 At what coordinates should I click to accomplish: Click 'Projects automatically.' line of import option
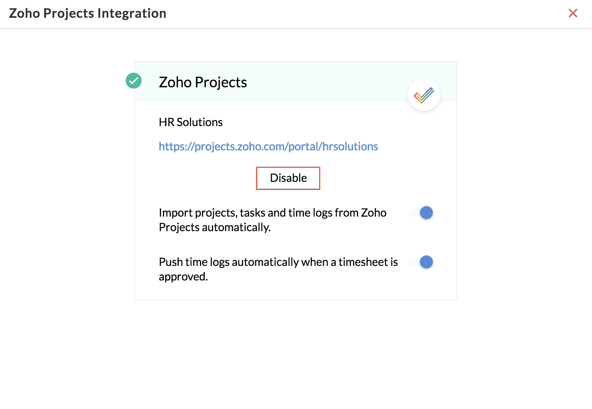(x=214, y=228)
